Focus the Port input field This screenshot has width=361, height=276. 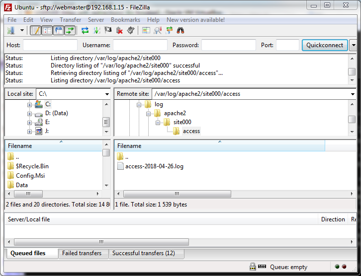pyautogui.click(x=287, y=45)
